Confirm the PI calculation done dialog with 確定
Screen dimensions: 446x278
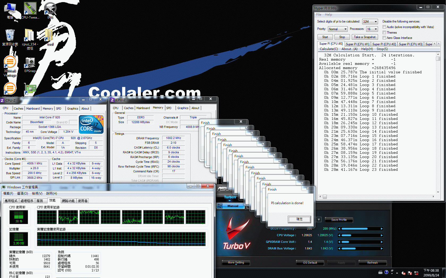click(299, 219)
